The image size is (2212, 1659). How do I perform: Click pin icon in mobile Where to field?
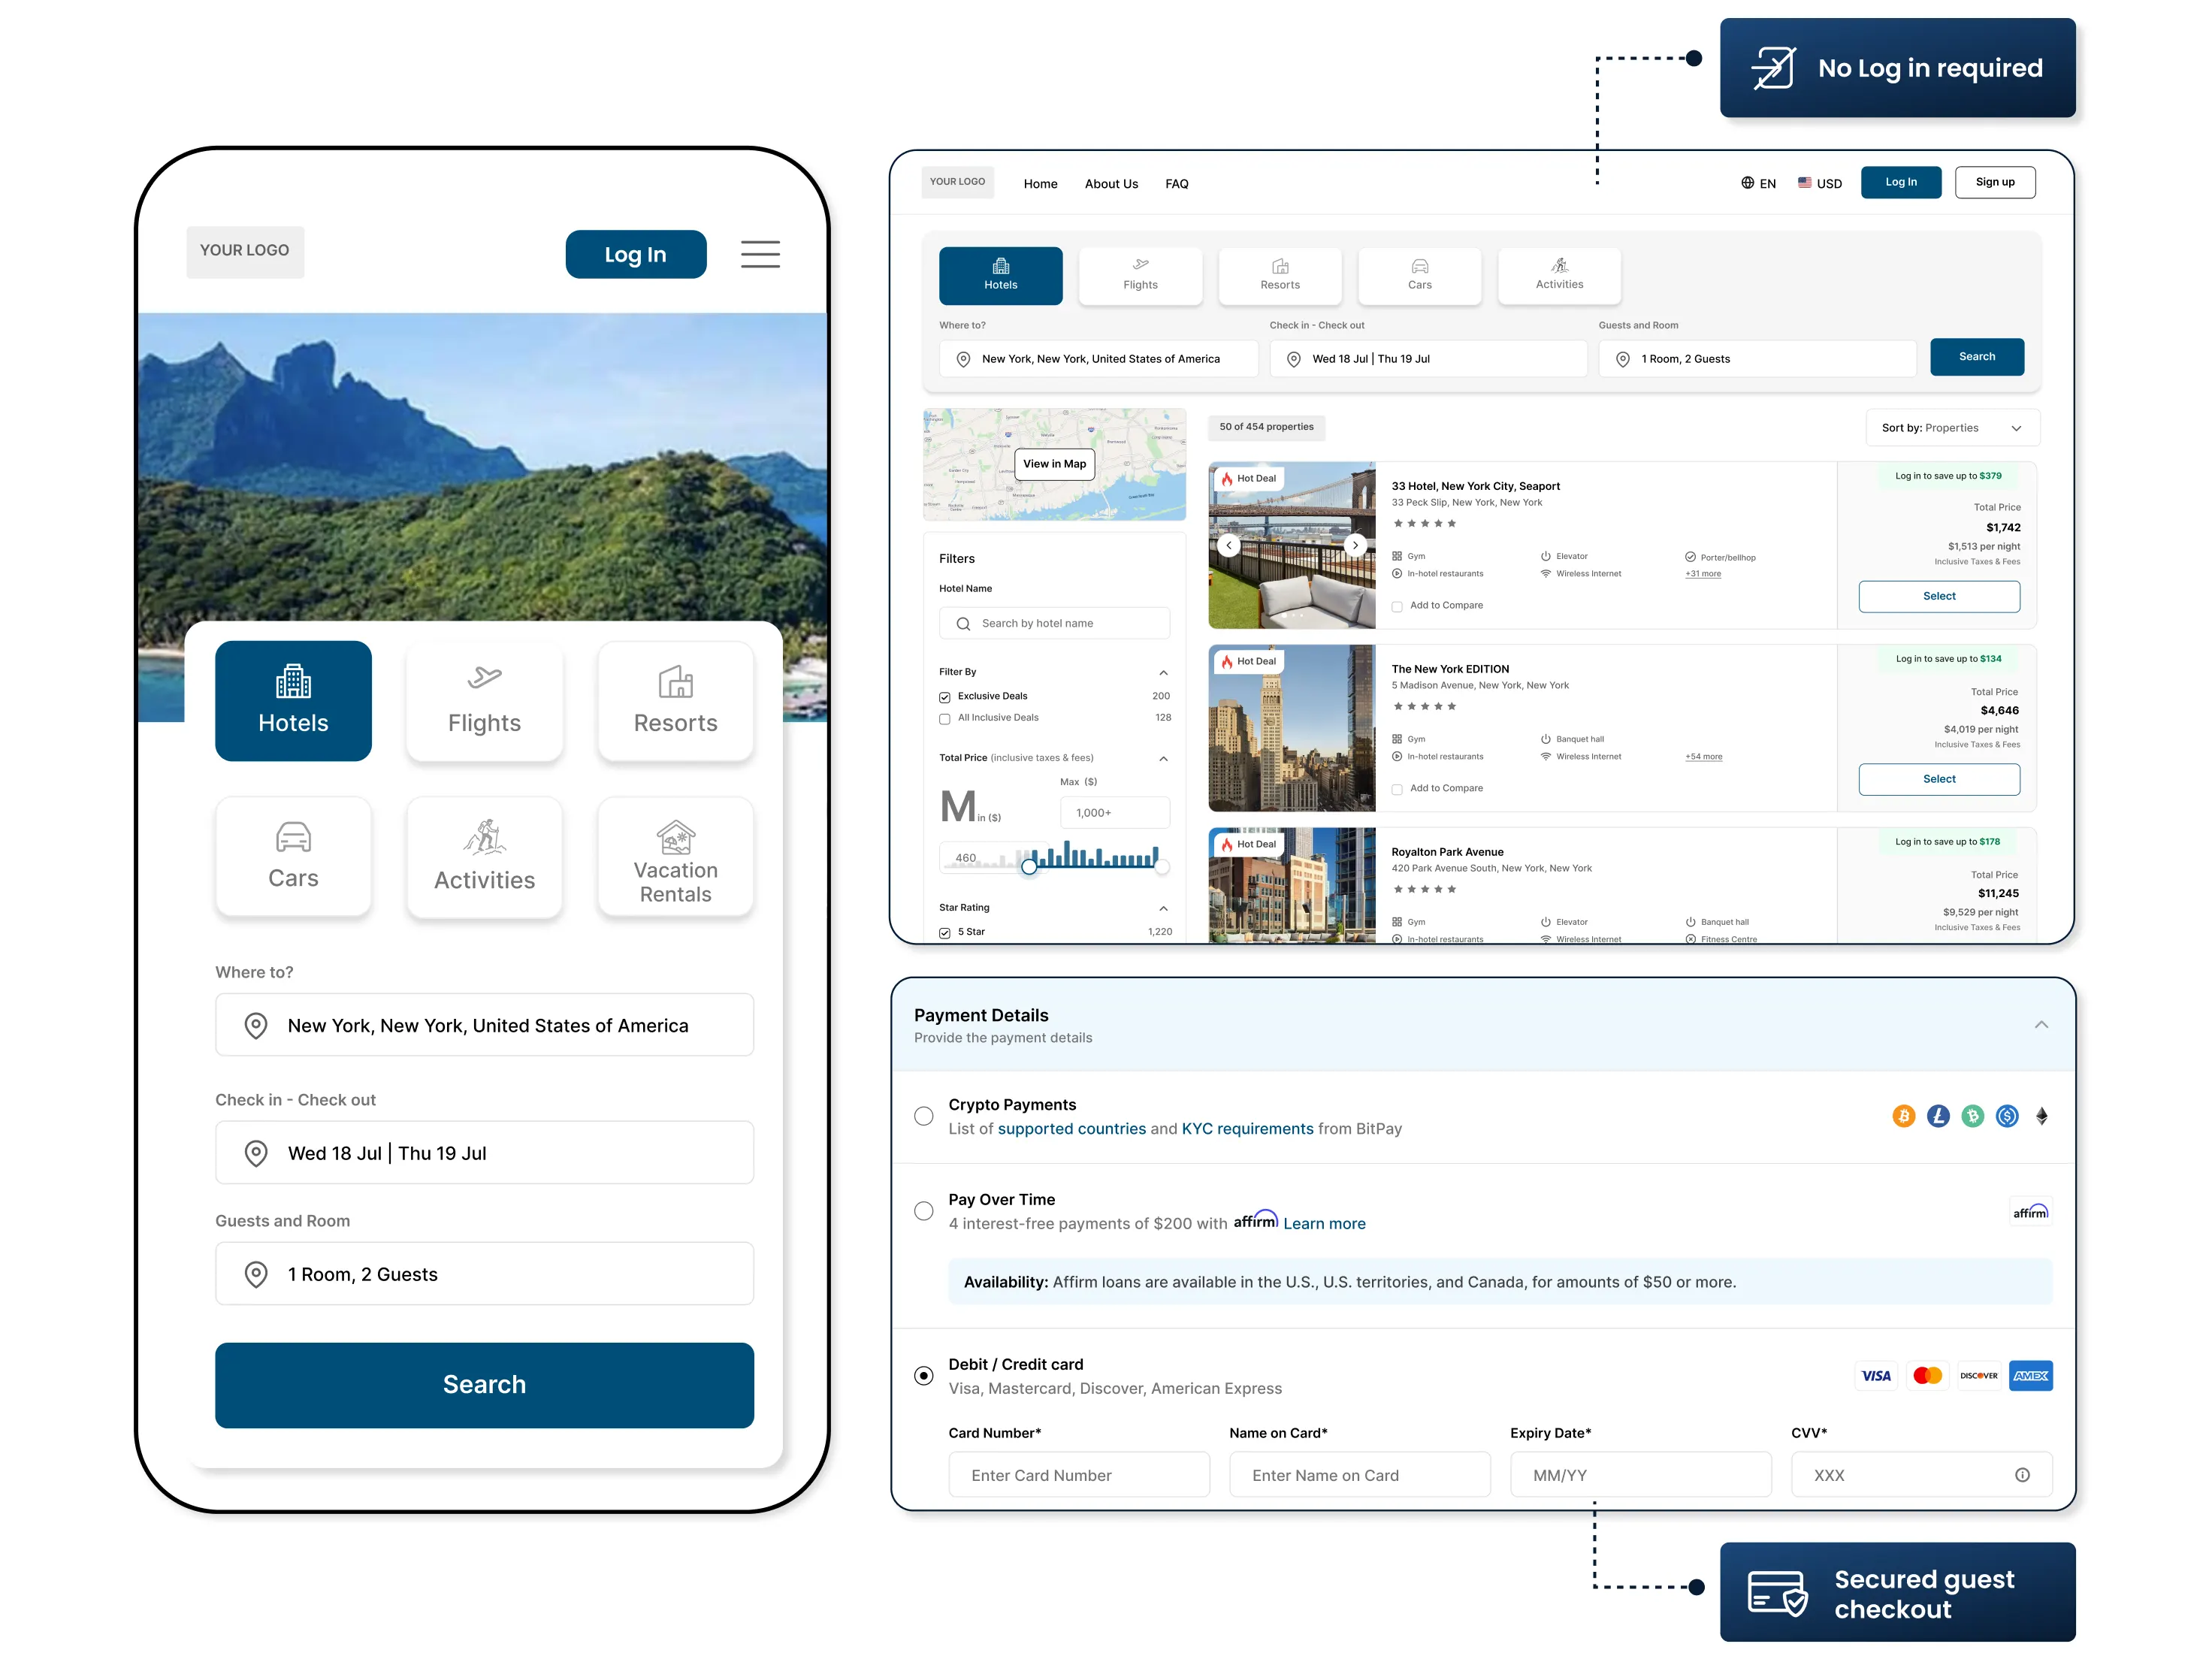(x=256, y=1026)
